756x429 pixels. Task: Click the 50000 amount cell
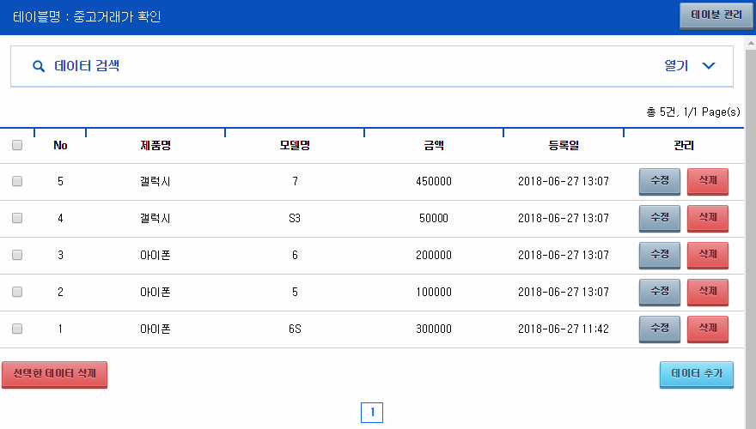[x=434, y=218]
